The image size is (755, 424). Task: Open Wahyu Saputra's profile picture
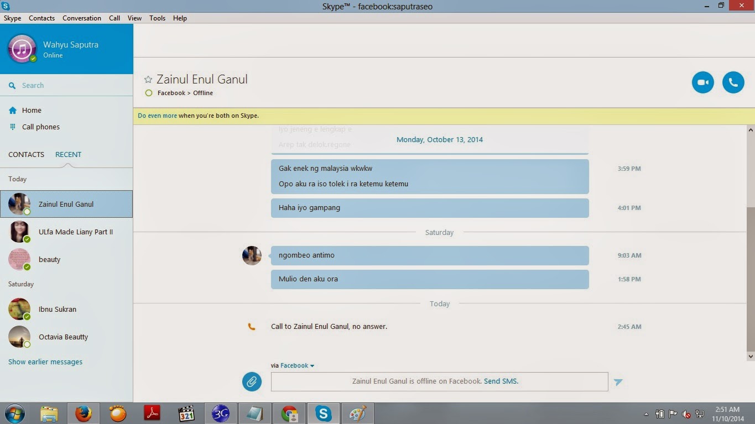click(x=22, y=49)
